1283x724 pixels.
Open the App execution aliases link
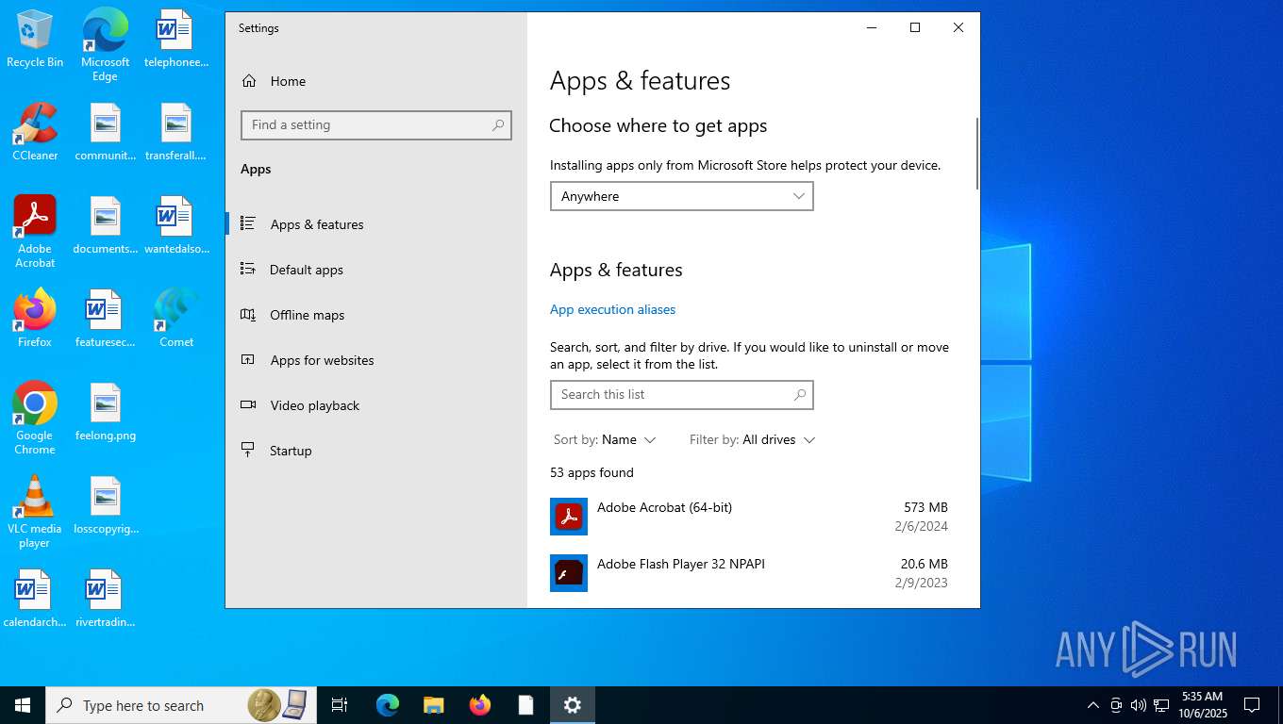(x=612, y=309)
